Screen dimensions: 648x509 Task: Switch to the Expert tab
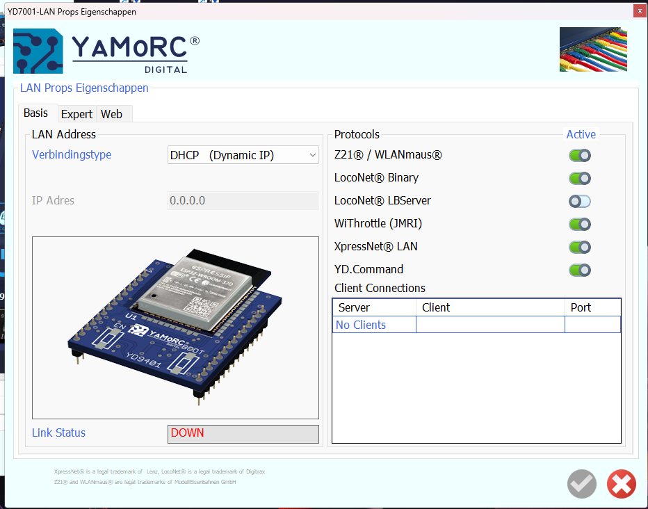[x=77, y=114]
